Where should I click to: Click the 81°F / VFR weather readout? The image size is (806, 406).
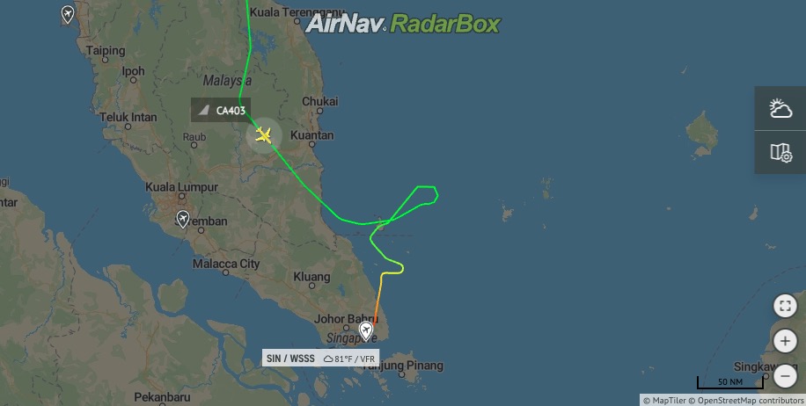(x=349, y=359)
